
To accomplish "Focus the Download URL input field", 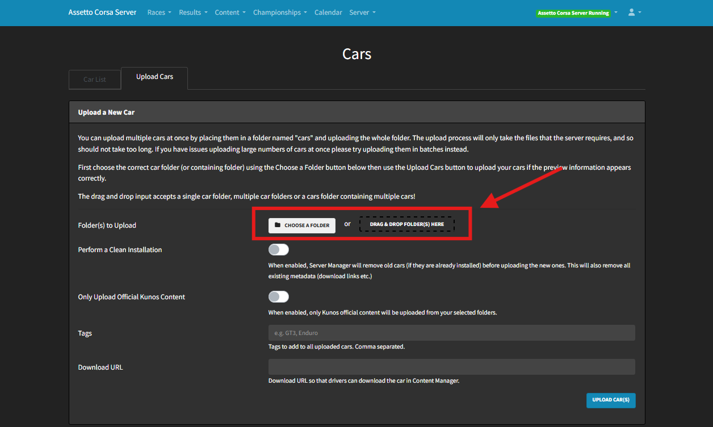I will click(x=451, y=367).
